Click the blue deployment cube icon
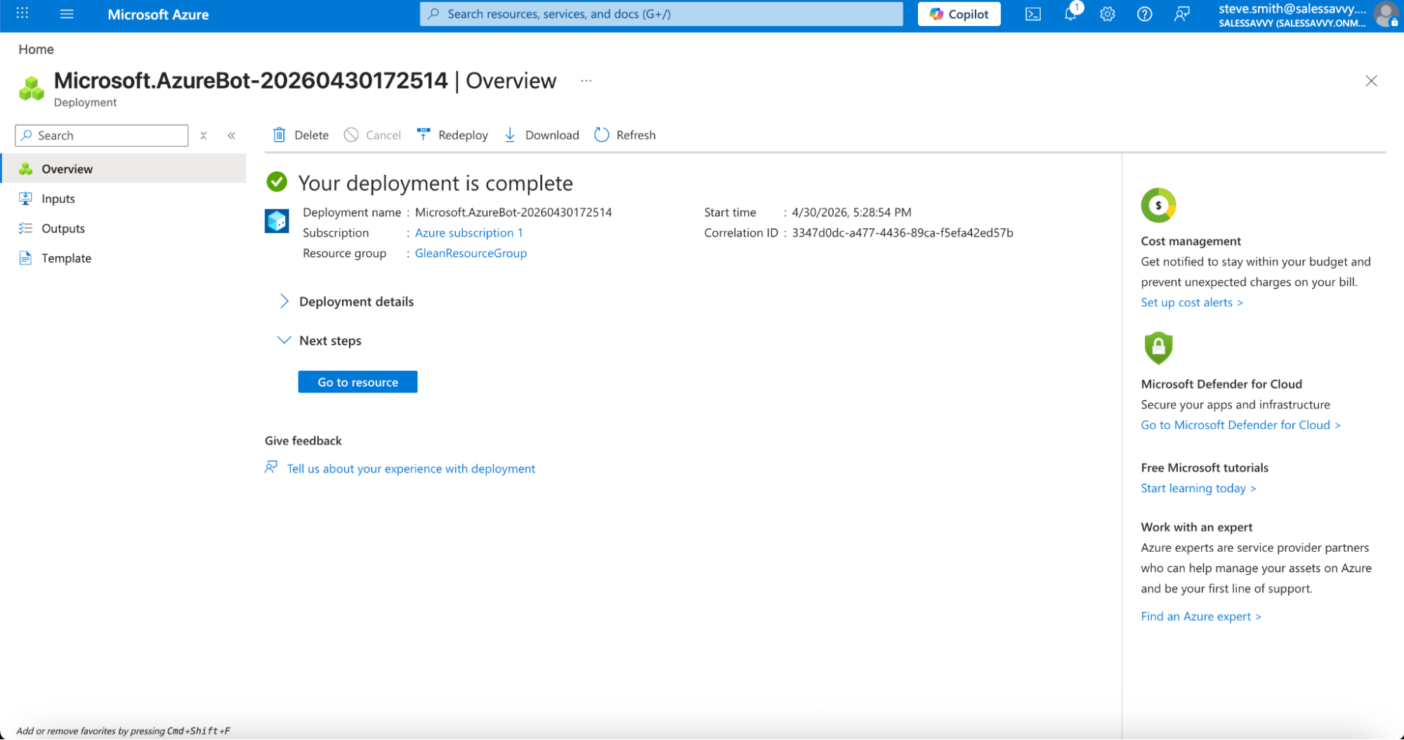This screenshot has width=1404, height=740. click(277, 221)
